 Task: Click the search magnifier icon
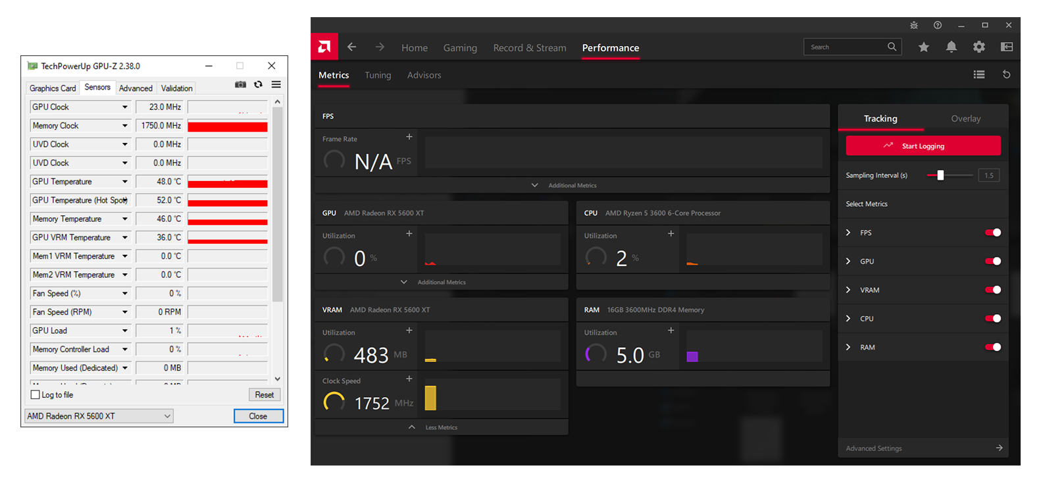[x=892, y=47]
